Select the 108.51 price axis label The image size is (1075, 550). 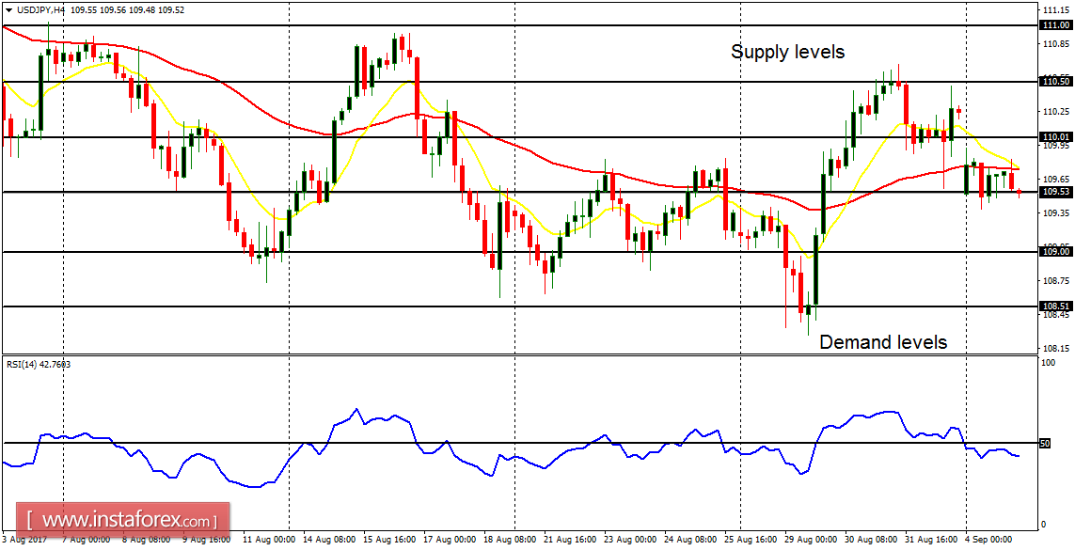1054,304
